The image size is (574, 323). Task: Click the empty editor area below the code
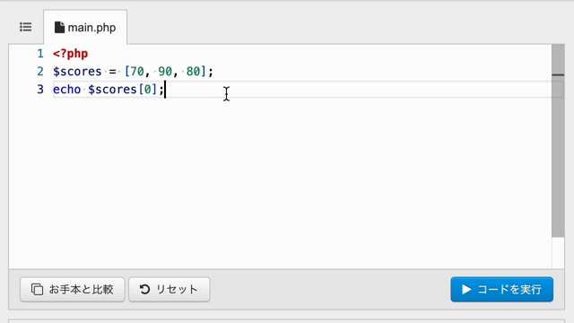click(280, 183)
